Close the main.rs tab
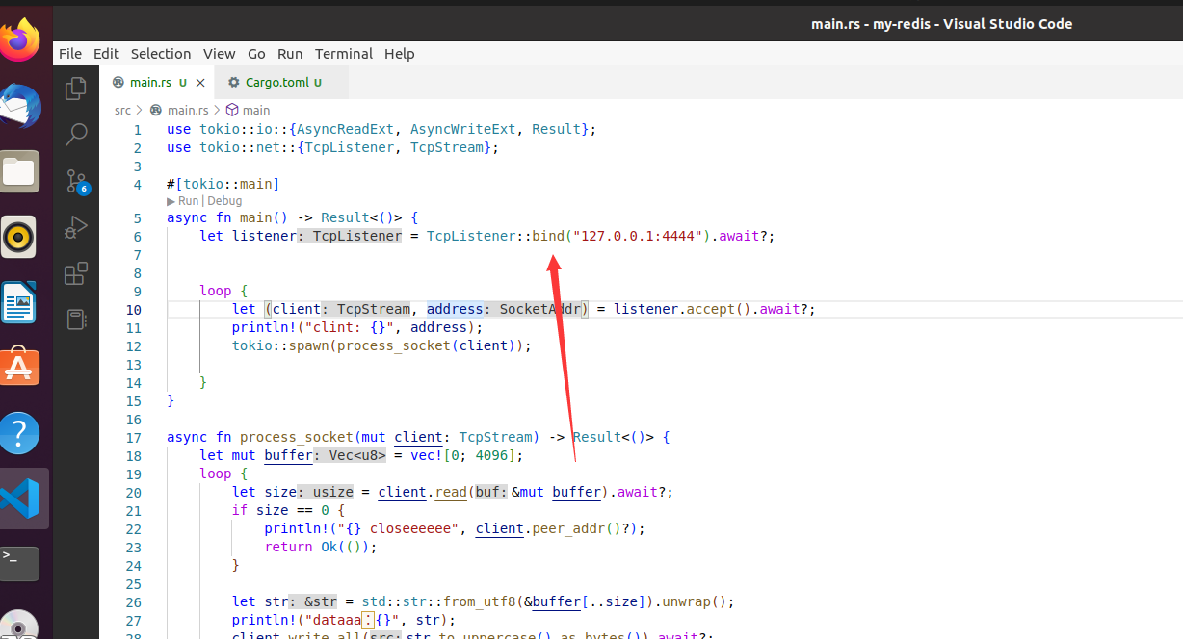1183x639 pixels. coord(200,83)
